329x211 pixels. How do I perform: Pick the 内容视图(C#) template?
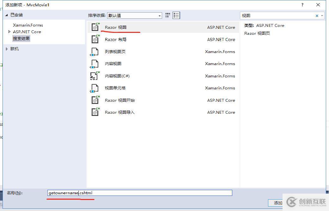click(x=117, y=76)
